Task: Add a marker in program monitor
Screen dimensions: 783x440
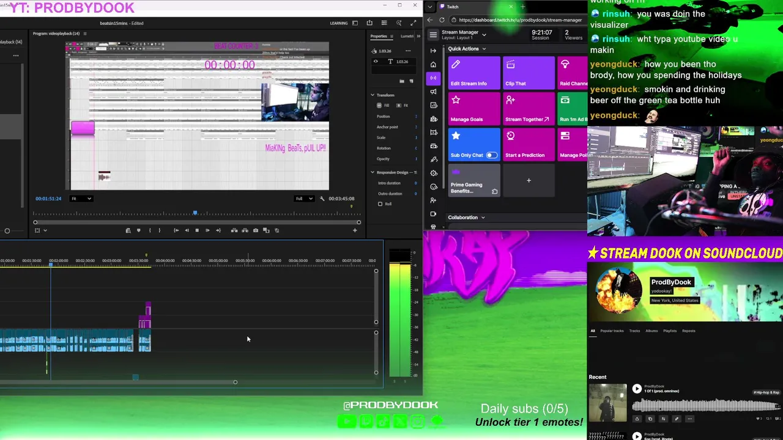Action: (139, 230)
